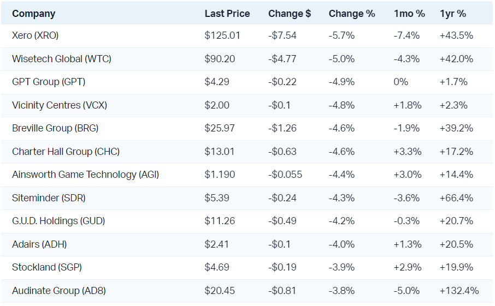The height and width of the screenshot is (306, 495).
Task: Open G.U.D. Holdings (GUD) stock page
Action: (58, 221)
